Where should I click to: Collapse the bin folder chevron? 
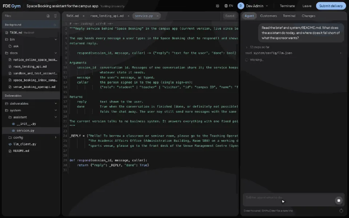point(56,39)
